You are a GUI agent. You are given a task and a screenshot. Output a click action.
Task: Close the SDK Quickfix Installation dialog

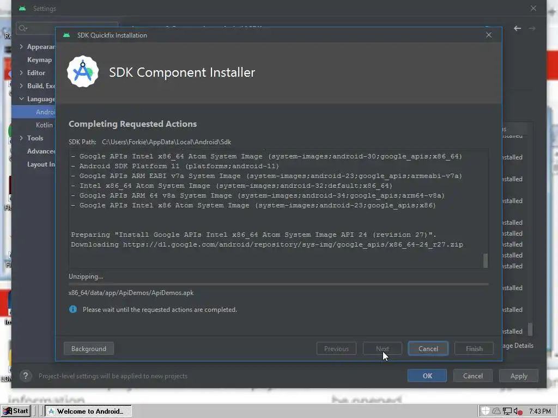click(489, 35)
